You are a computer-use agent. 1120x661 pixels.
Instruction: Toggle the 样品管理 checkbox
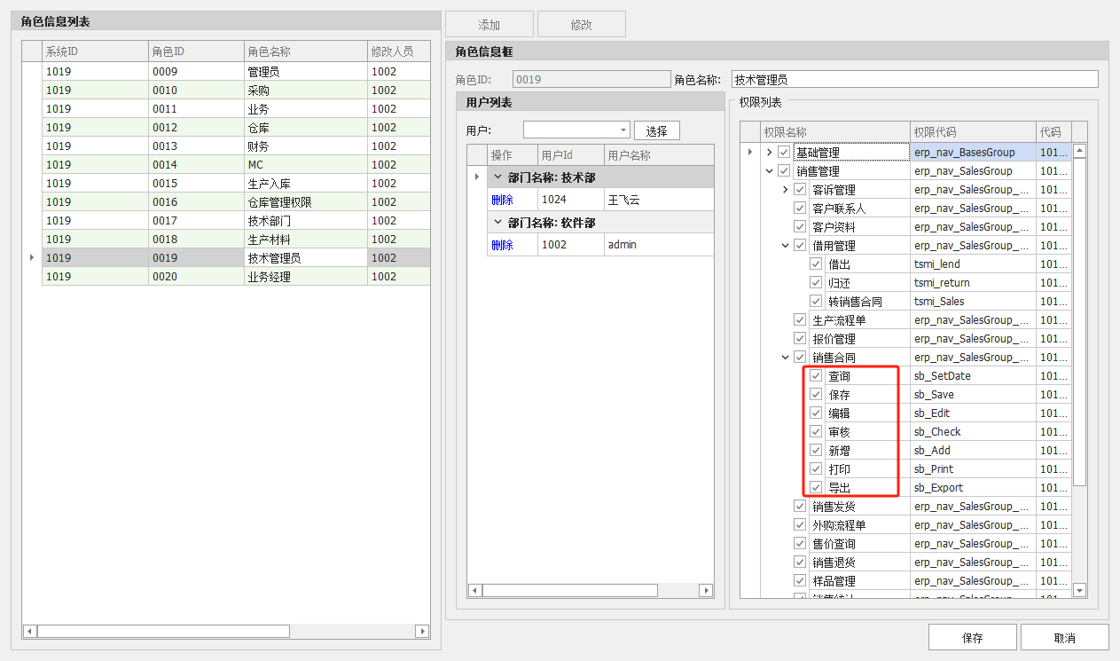pyautogui.click(x=800, y=581)
